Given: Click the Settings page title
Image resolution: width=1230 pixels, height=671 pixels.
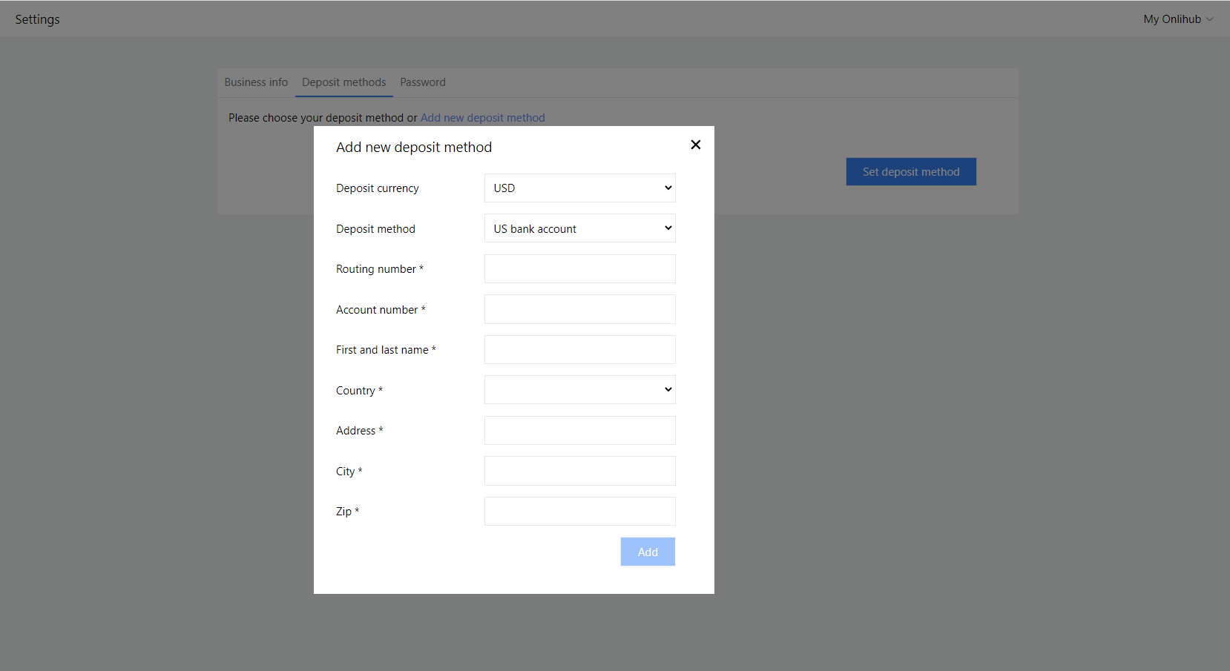Looking at the screenshot, I should 37,19.
